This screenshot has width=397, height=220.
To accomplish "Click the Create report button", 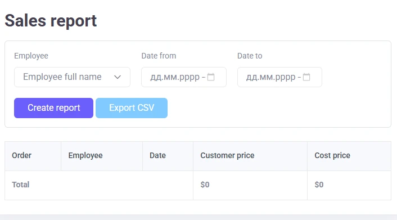I will point(53,108).
